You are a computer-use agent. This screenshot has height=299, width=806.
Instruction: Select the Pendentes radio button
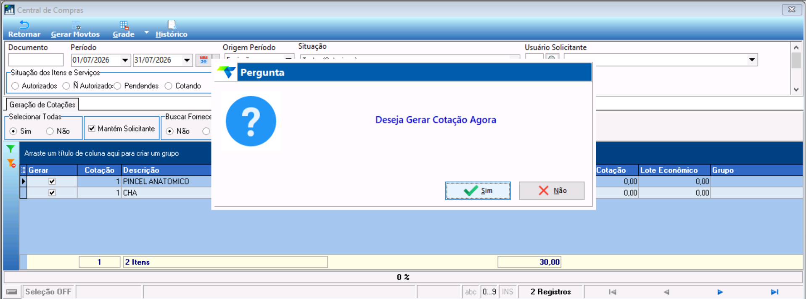(x=117, y=86)
